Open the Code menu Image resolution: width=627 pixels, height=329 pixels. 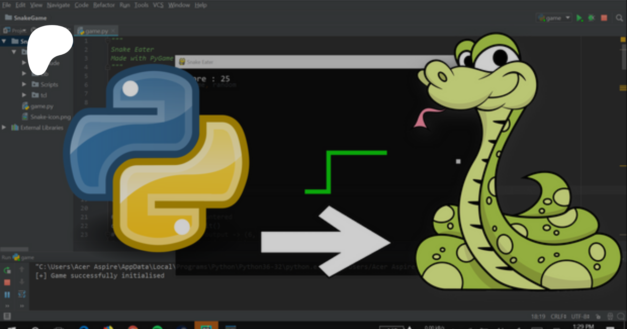(x=81, y=5)
